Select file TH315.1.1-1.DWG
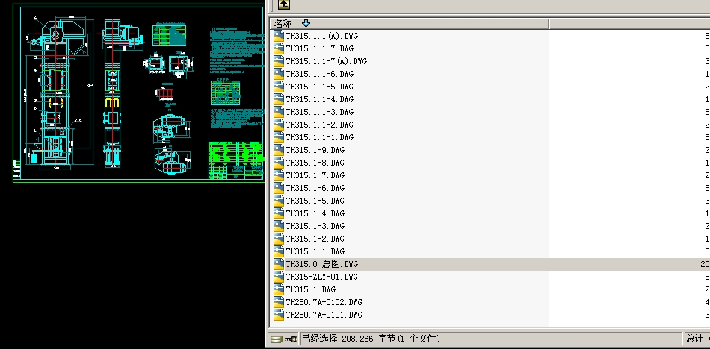The height and width of the screenshot is (349, 710). coord(320,137)
